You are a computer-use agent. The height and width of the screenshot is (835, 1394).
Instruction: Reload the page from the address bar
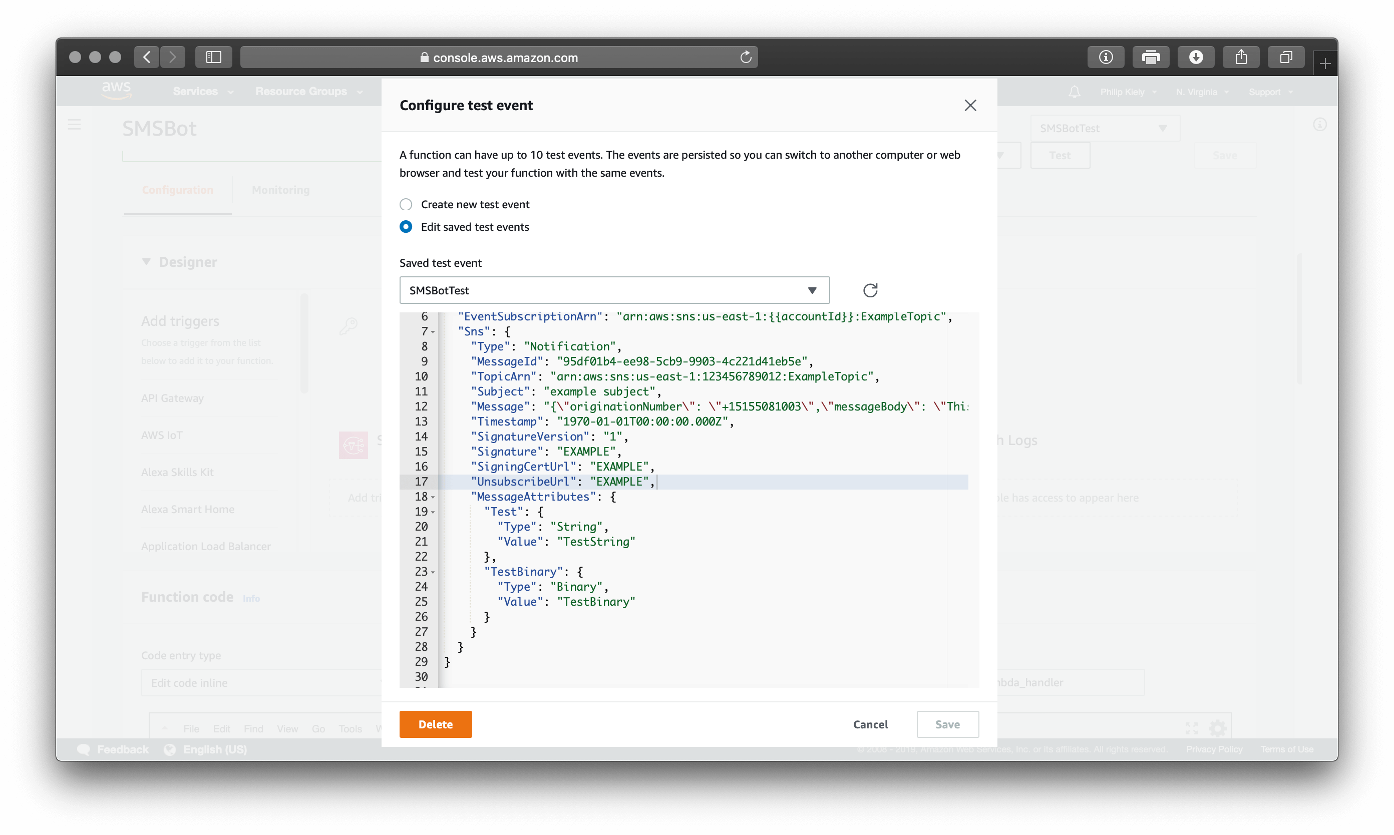[x=746, y=57]
